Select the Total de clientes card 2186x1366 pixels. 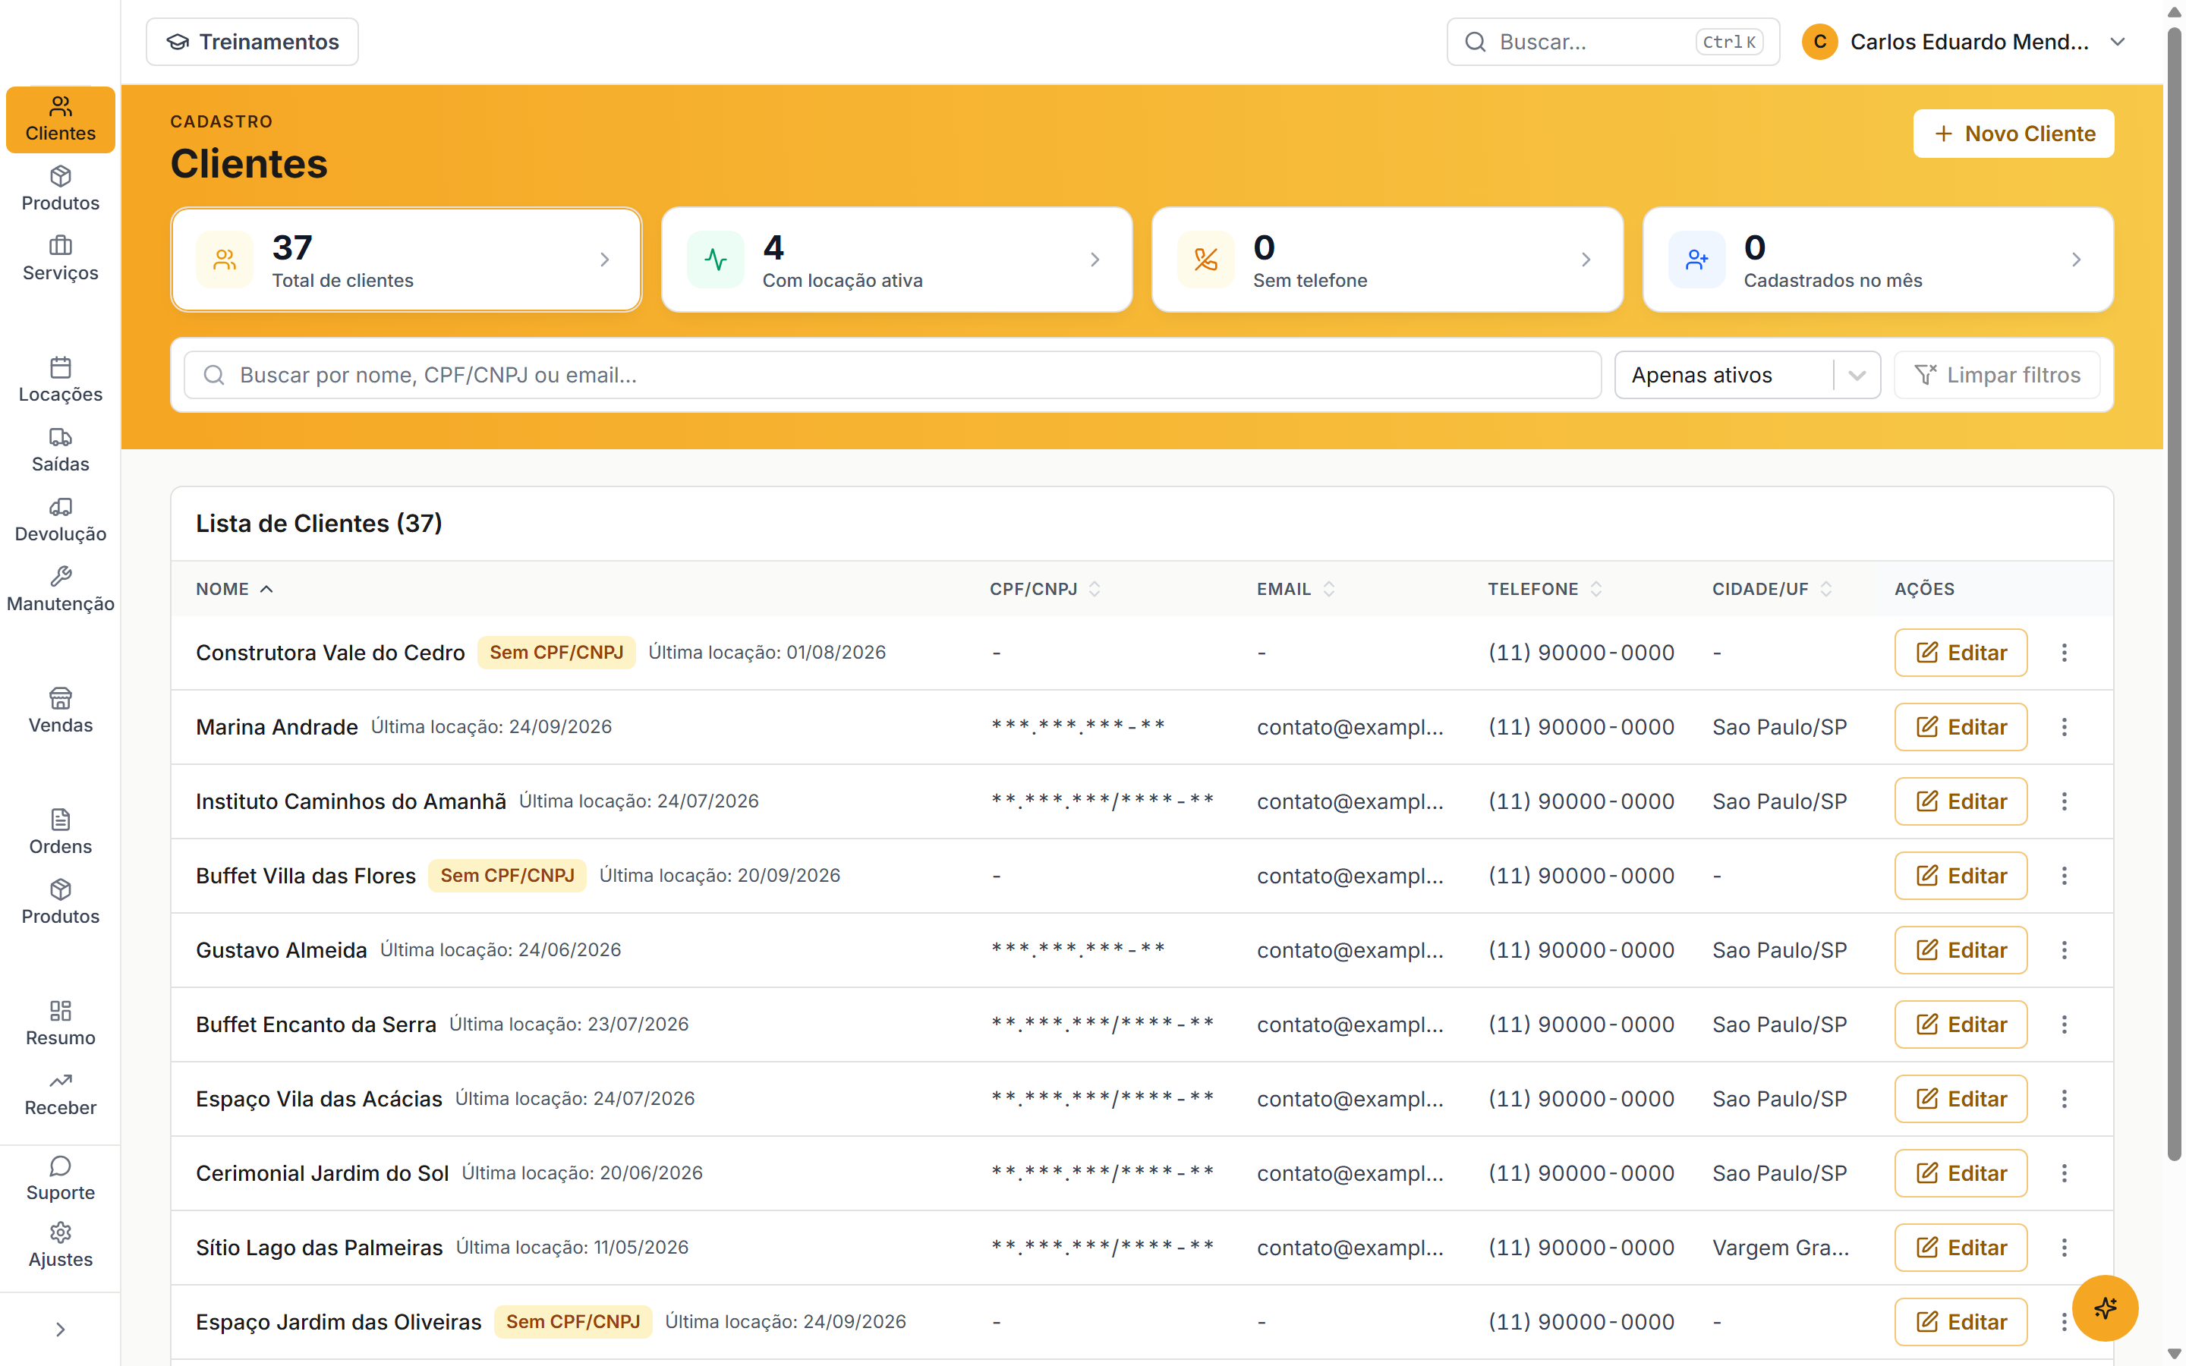(x=407, y=260)
